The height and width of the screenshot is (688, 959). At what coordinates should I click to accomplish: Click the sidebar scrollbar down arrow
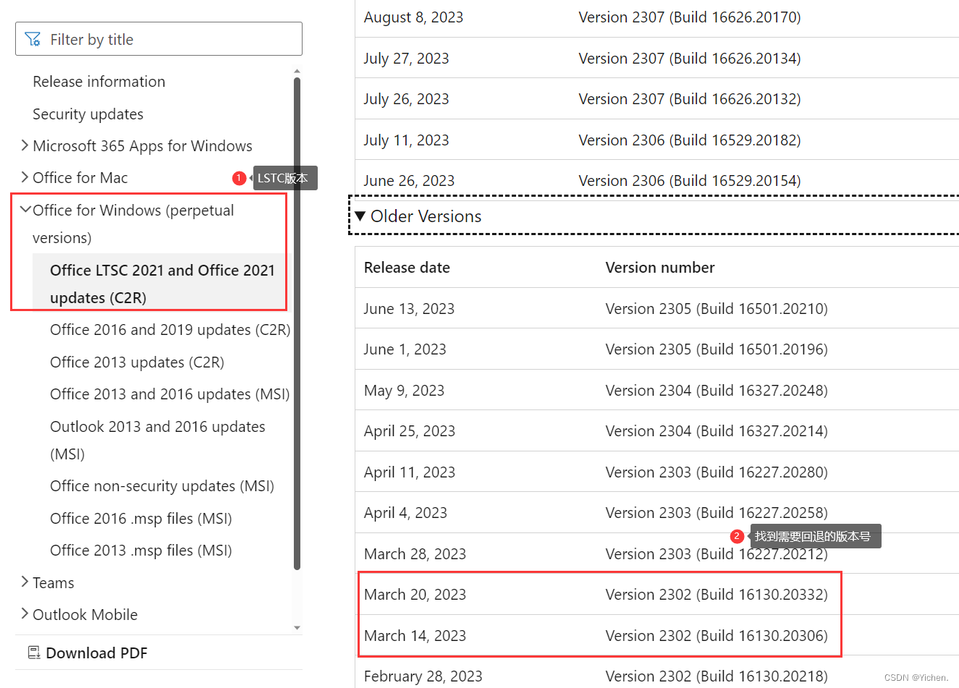tap(297, 628)
